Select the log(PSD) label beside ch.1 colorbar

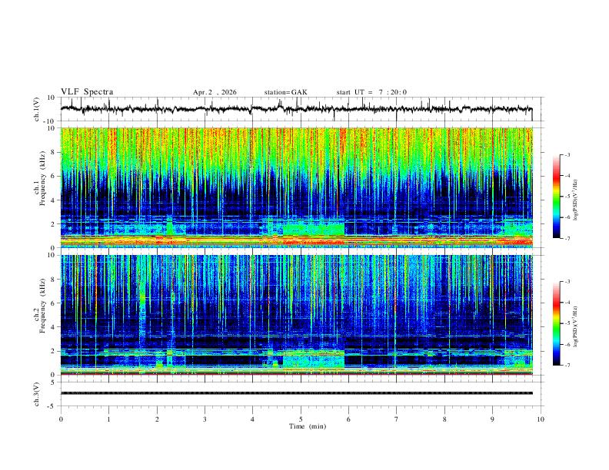[575, 200]
